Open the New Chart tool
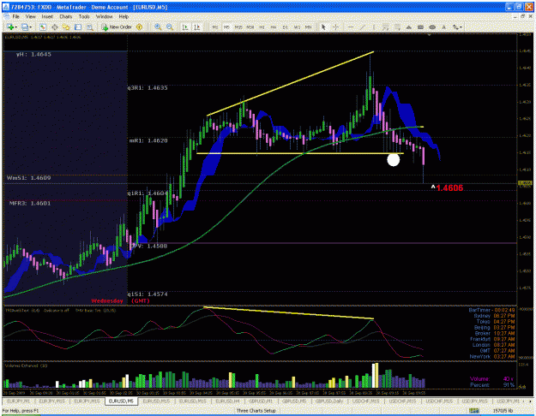Image resolution: width=536 pixels, height=416 pixels. pos(10,27)
